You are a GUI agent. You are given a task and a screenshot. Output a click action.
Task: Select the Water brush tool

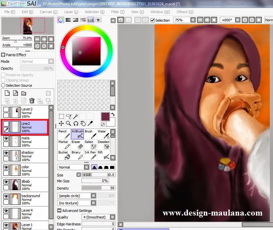click(103, 134)
